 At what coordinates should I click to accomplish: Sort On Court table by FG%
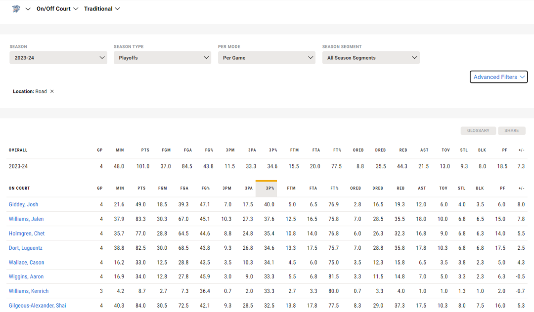pos(205,188)
